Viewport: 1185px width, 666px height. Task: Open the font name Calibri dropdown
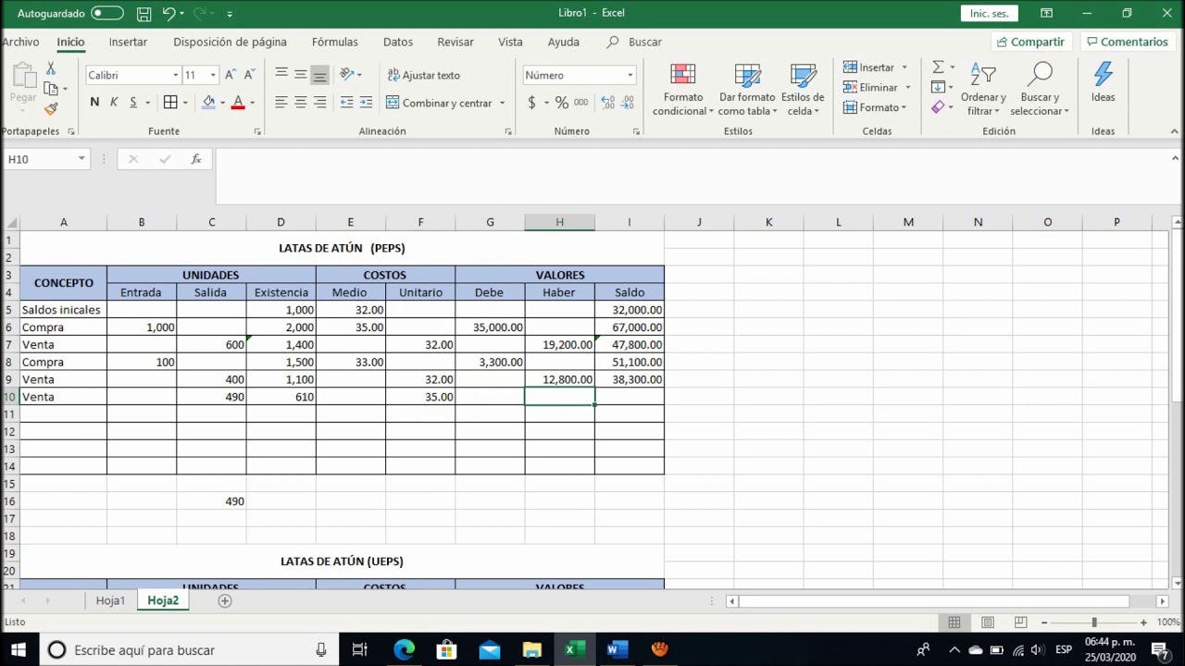tap(175, 75)
